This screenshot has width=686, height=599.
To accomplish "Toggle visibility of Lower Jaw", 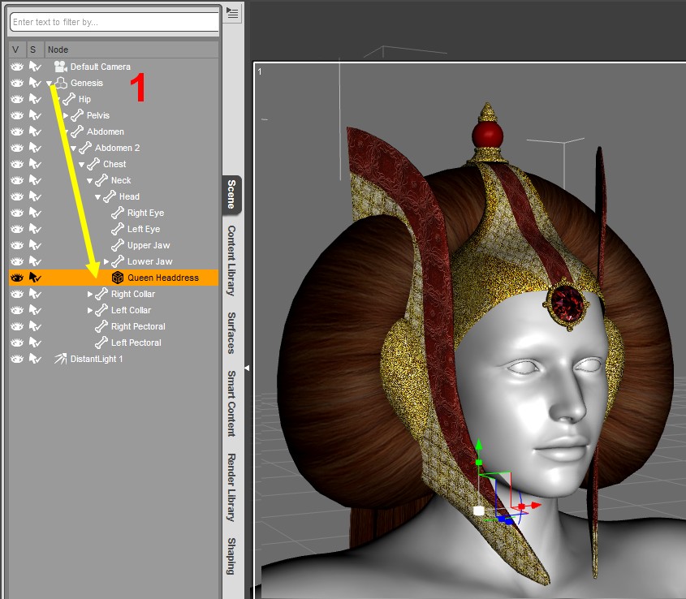I will 17,261.
